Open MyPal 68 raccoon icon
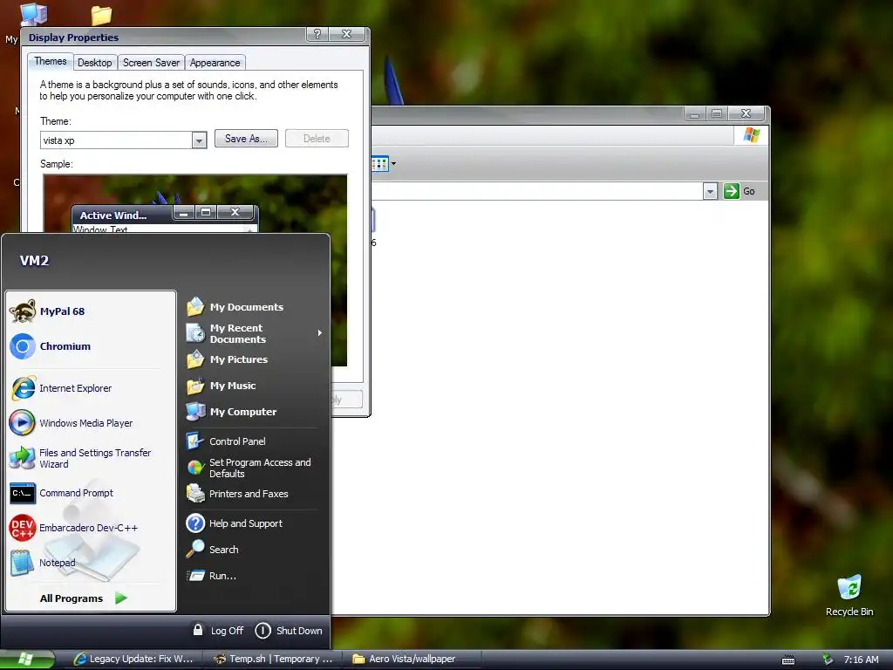This screenshot has width=893, height=670. [23, 311]
